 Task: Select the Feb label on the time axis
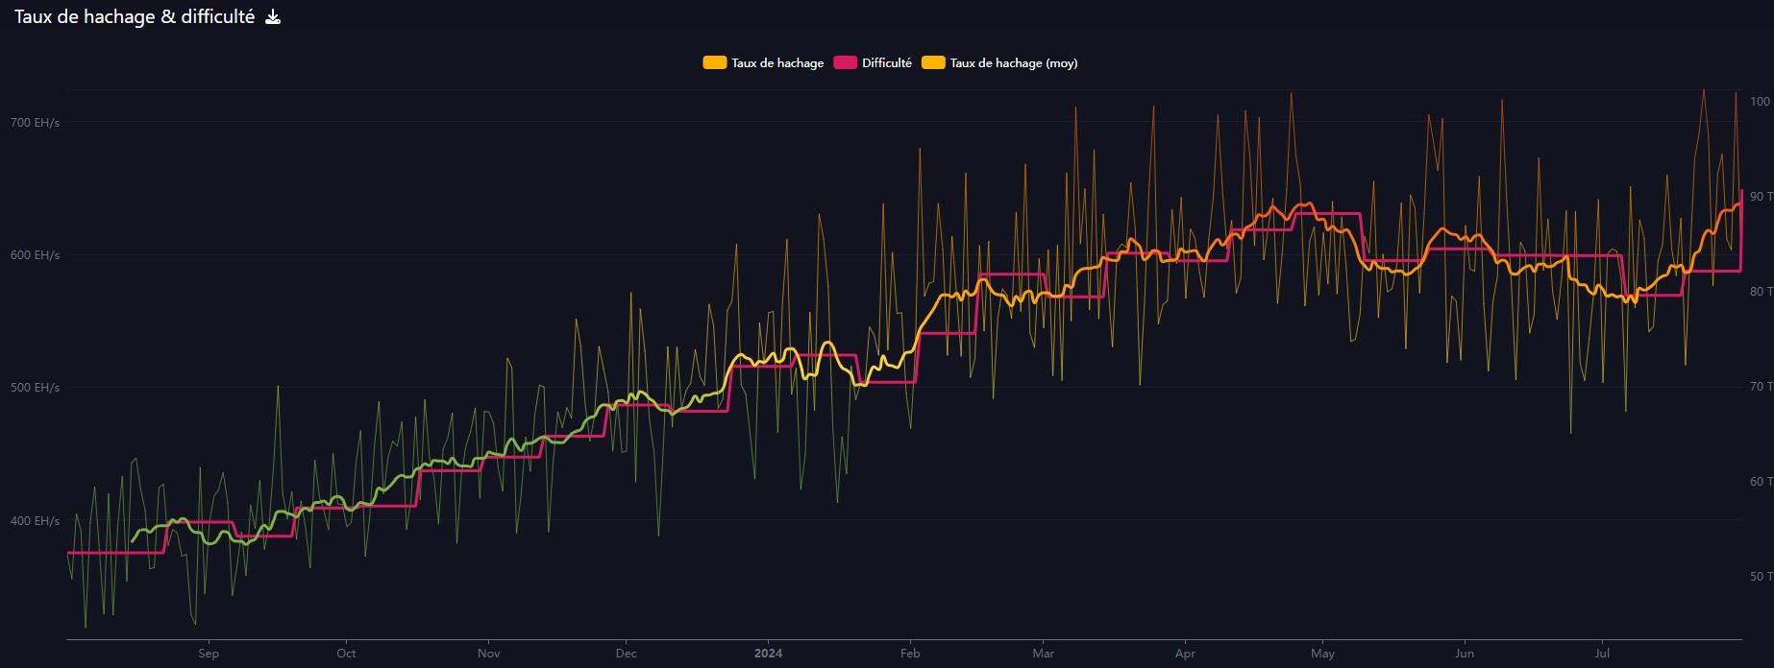910,654
